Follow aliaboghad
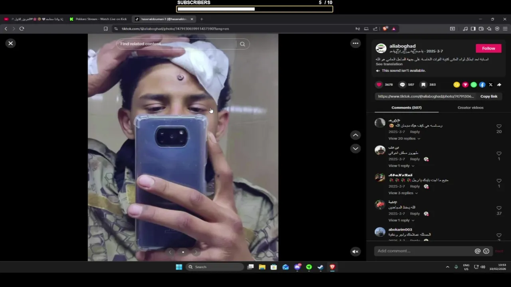 pos(488,48)
